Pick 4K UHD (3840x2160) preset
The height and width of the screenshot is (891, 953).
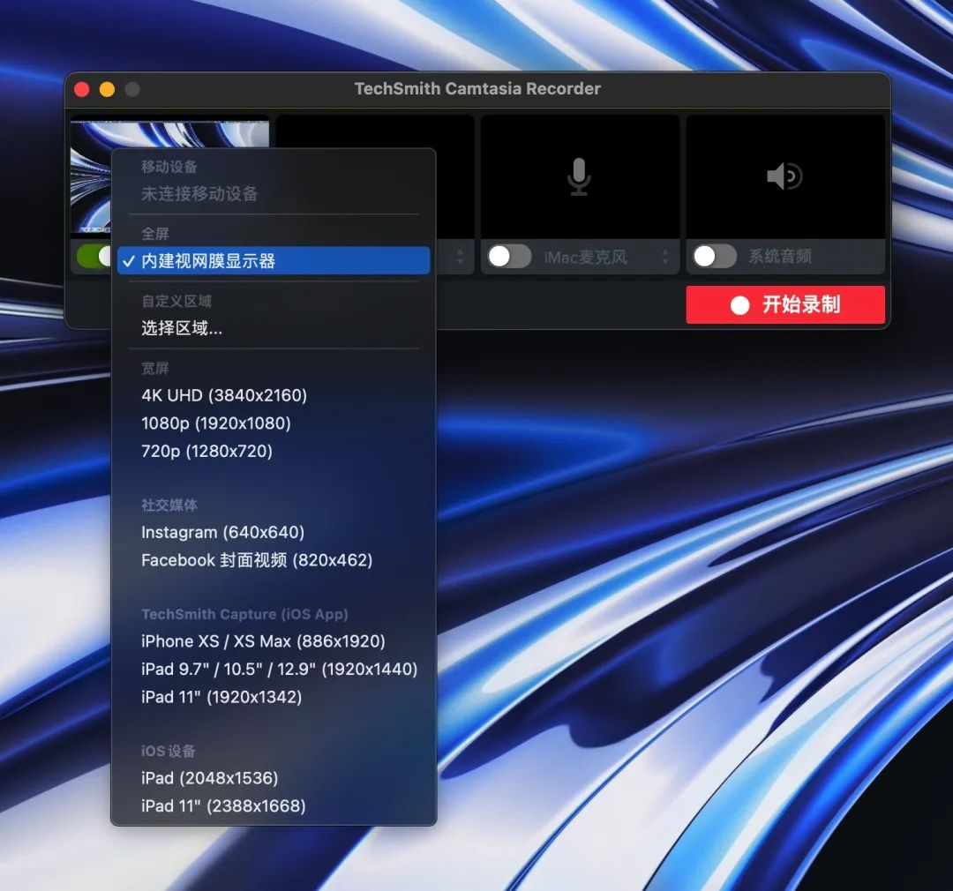(x=274, y=396)
